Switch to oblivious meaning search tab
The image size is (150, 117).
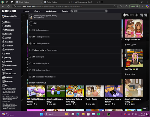tap(85, 2)
